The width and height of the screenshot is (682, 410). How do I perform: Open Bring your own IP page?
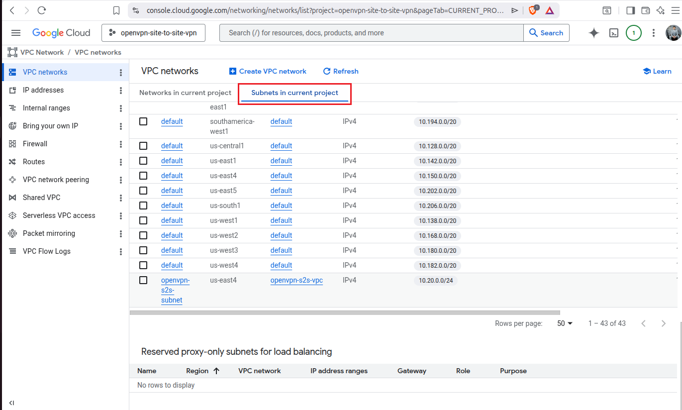(50, 126)
